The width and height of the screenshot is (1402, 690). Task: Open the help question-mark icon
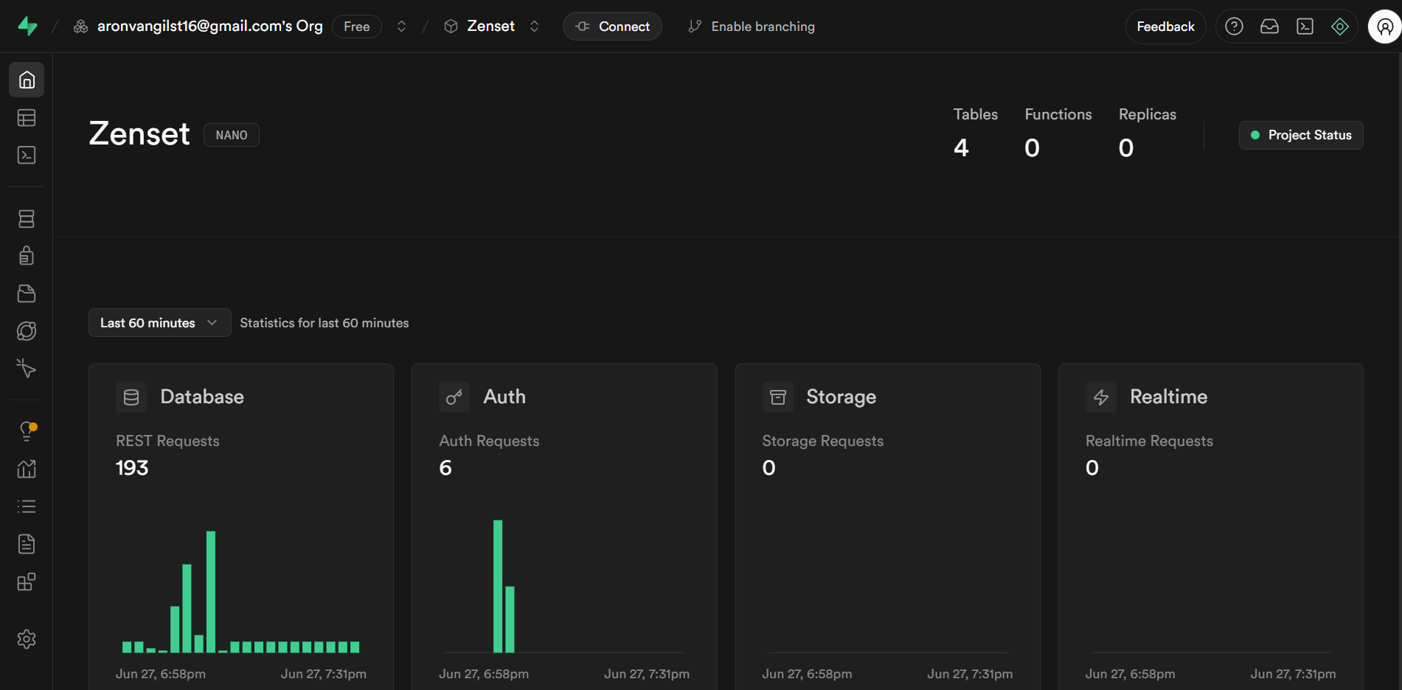[x=1234, y=27]
